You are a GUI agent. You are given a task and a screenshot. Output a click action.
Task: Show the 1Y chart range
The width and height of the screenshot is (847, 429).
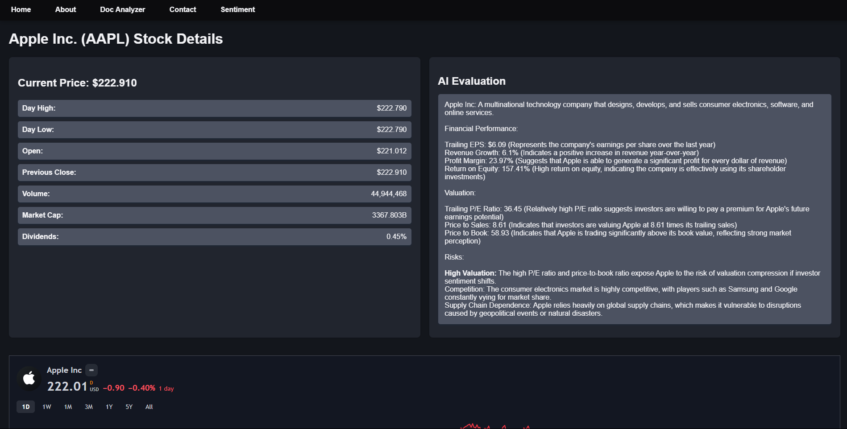point(109,407)
